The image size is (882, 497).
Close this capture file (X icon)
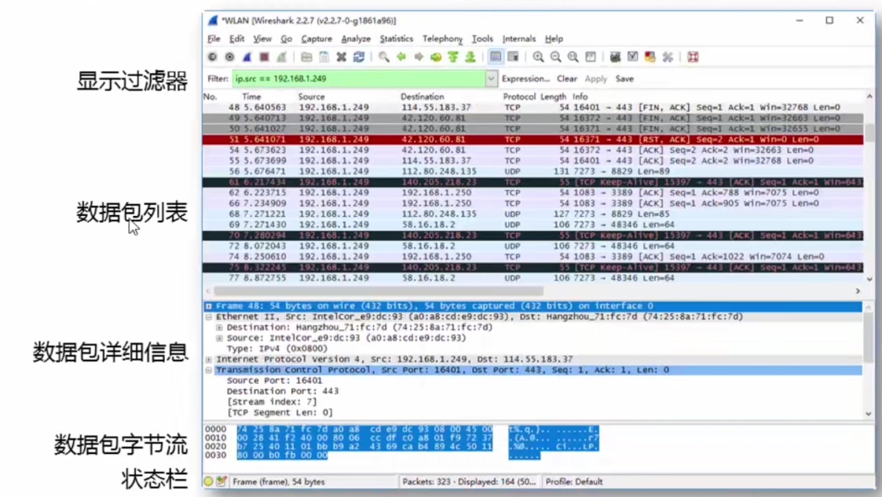[x=342, y=57]
